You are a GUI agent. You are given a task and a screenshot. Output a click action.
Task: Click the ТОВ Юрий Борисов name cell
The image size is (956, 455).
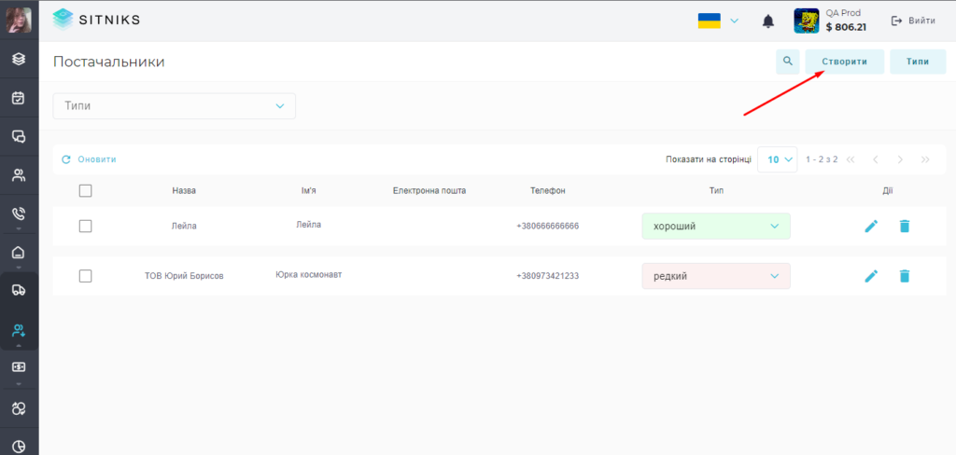pyautogui.click(x=184, y=276)
